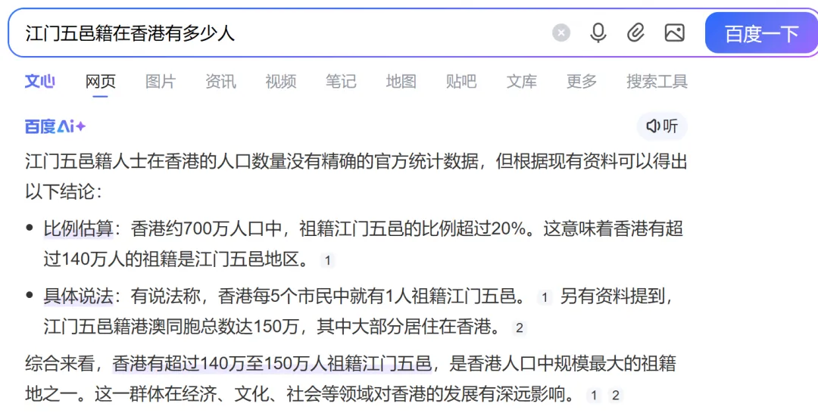Open the 文库 tab
The image size is (818, 416).
pos(521,81)
